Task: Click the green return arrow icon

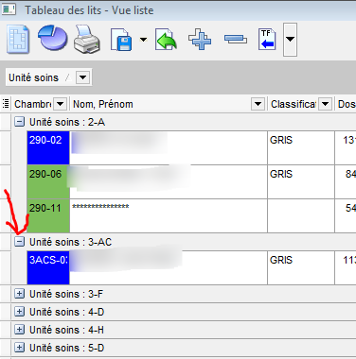Action: click(x=166, y=40)
